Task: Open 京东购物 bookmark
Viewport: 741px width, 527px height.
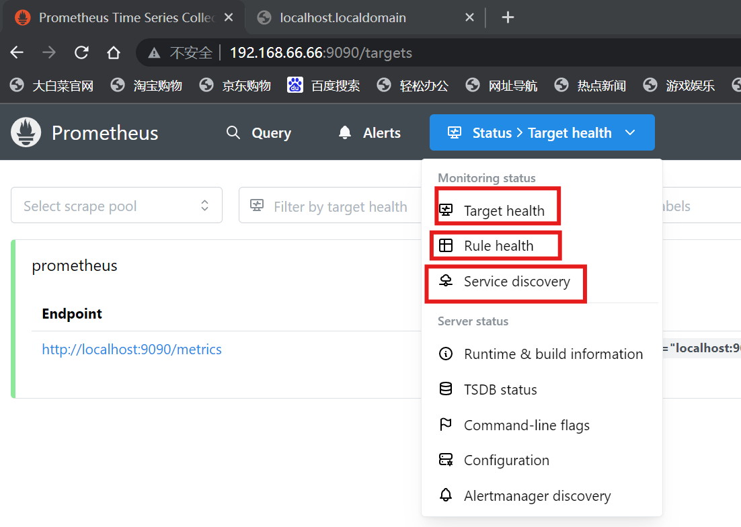Action: point(235,85)
